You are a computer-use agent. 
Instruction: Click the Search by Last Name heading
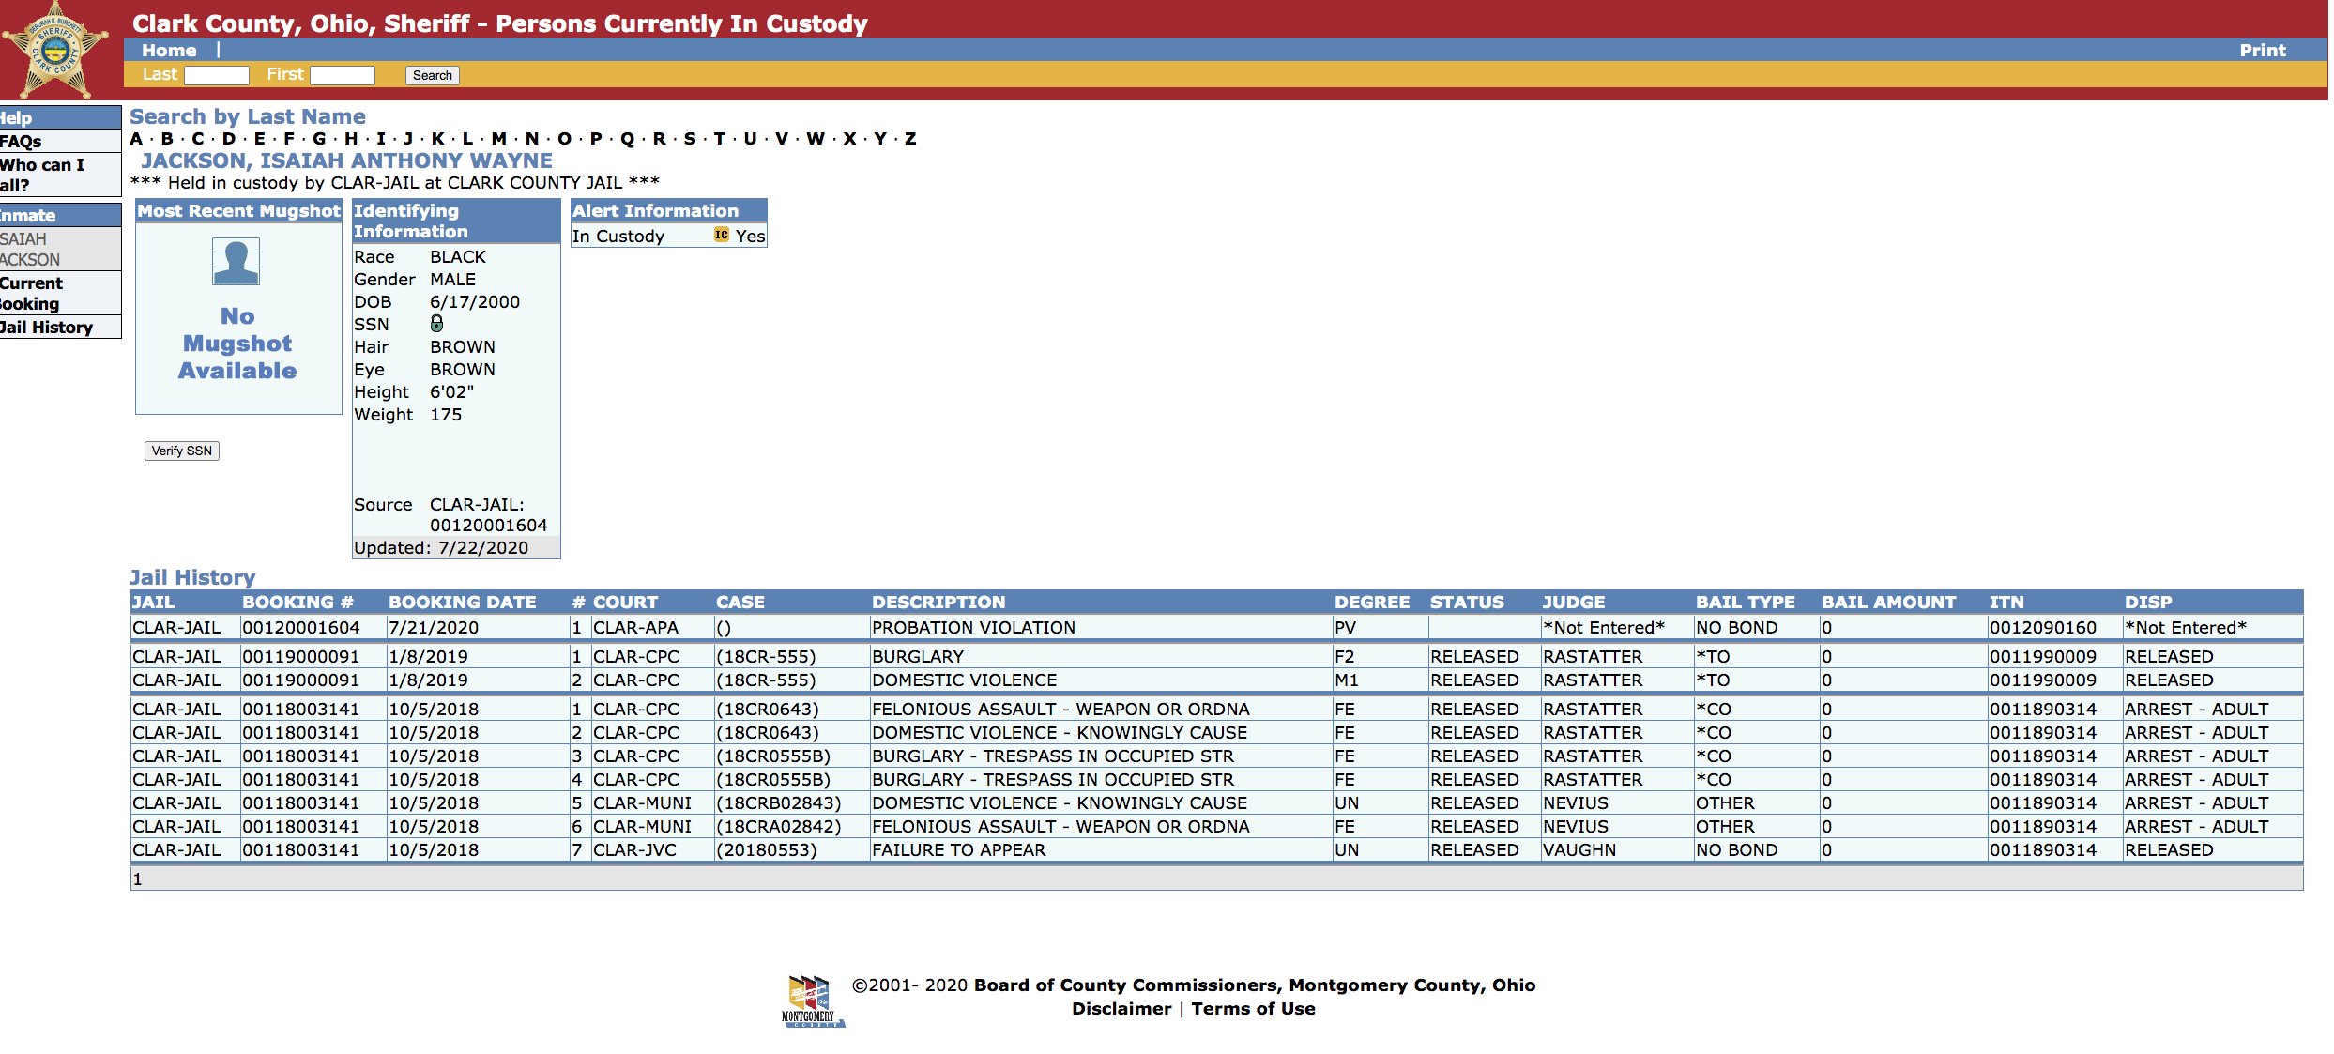click(x=248, y=117)
